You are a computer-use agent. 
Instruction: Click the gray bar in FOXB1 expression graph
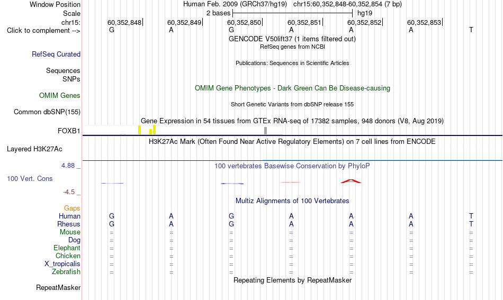click(x=265, y=131)
